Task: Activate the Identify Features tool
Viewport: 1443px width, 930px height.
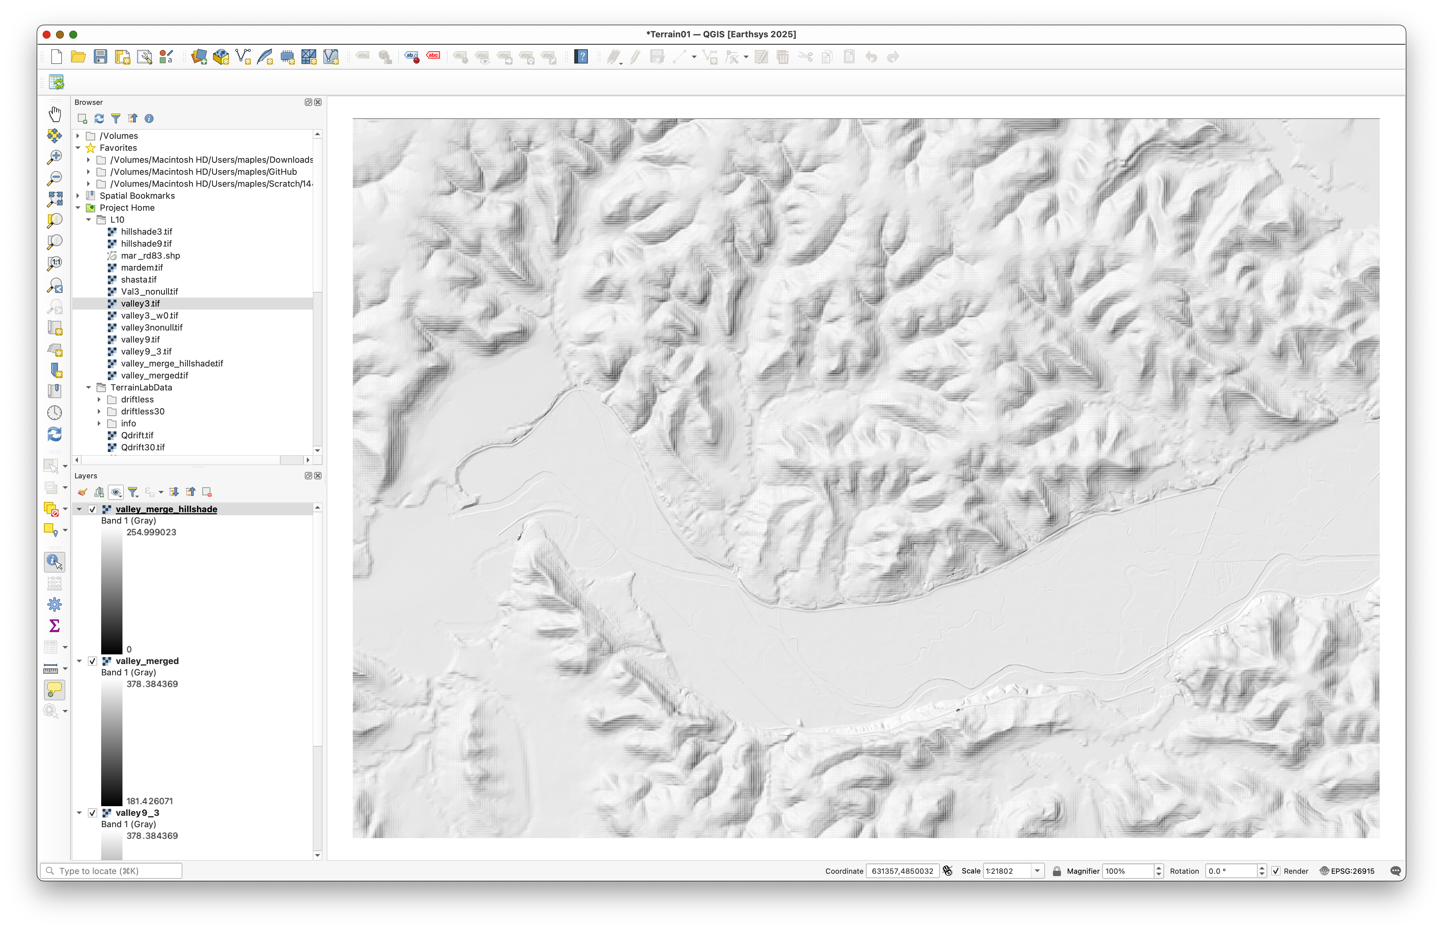Action: tap(54, 562)
